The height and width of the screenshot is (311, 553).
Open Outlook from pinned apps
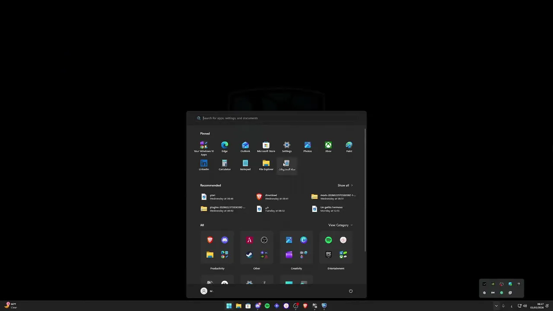[245, 147]
